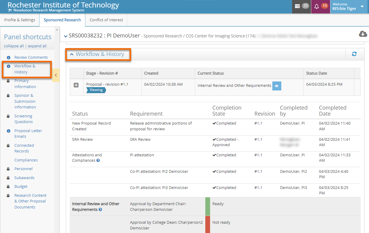This screenshot has width=369, height=233.
Task: Click the info icon next to Review Comments
Action: (x=9, y=58)
